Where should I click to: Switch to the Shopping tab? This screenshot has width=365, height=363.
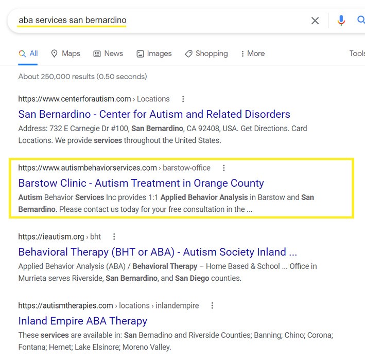[x=206, y=53]
